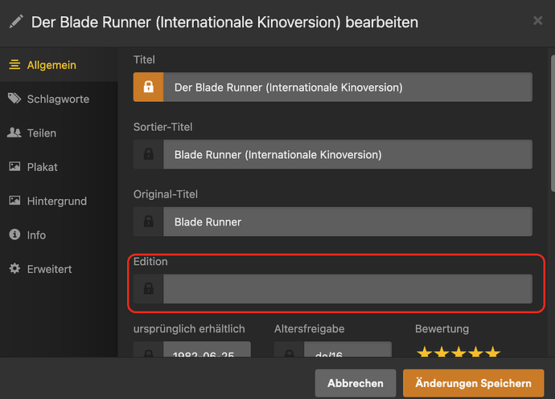Click Abbrechen to cancel editing
This screenshot has height=399, width=555.
[x=356, y=383]
